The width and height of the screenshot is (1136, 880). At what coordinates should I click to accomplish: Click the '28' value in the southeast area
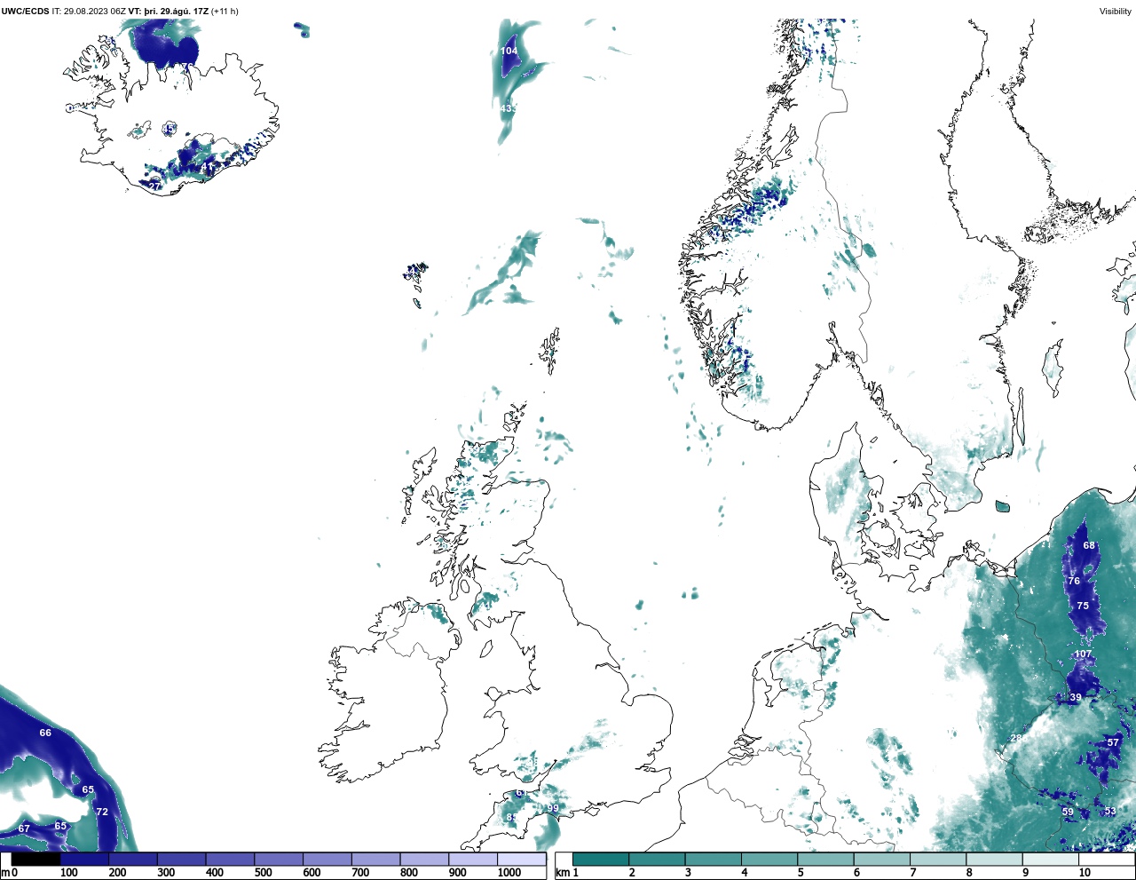1016,738
